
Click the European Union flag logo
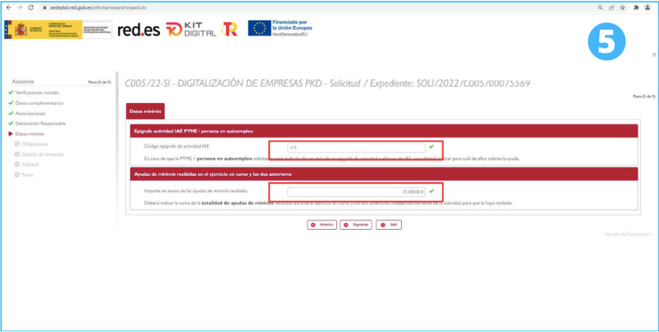point(259,28)
